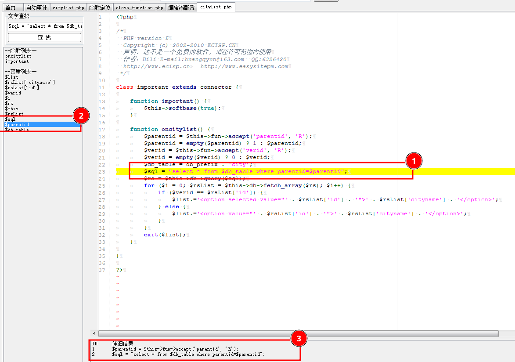Click the $this variable in the list
Screen dimensions: 515x362
pos(12,109)
